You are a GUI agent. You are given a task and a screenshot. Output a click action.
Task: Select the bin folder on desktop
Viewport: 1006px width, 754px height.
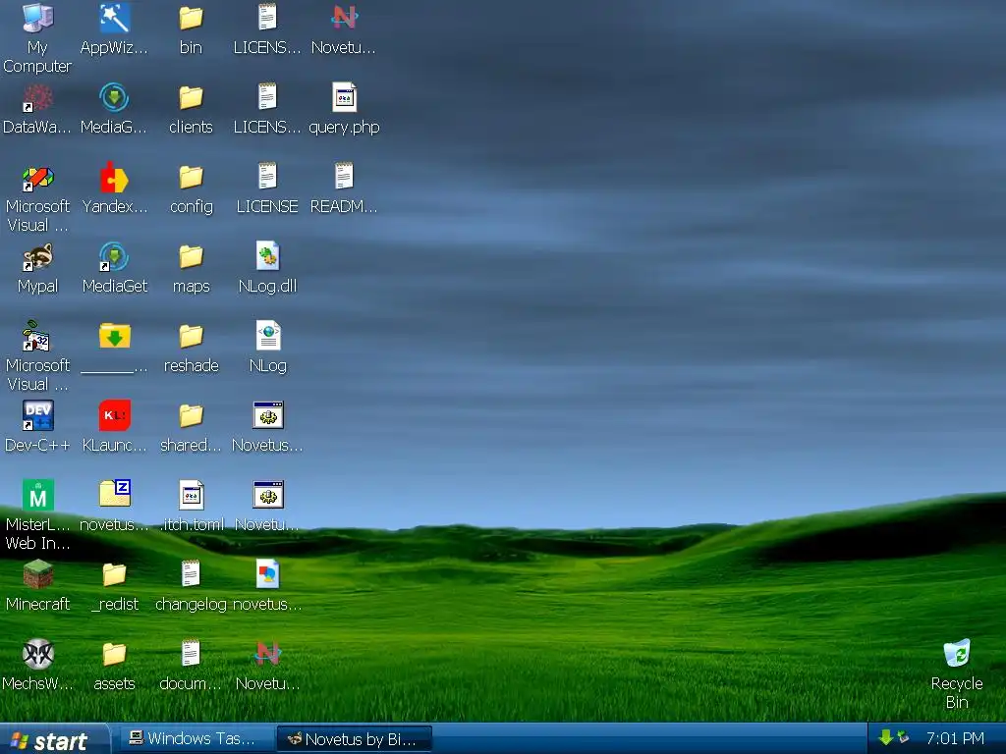tap(191, 18)
